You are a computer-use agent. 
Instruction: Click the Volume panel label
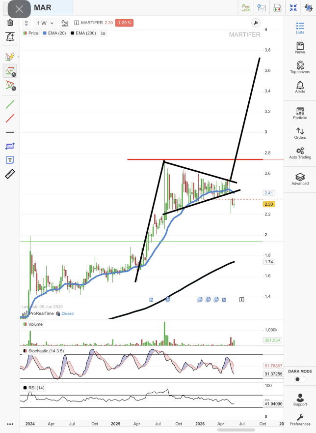33,324
